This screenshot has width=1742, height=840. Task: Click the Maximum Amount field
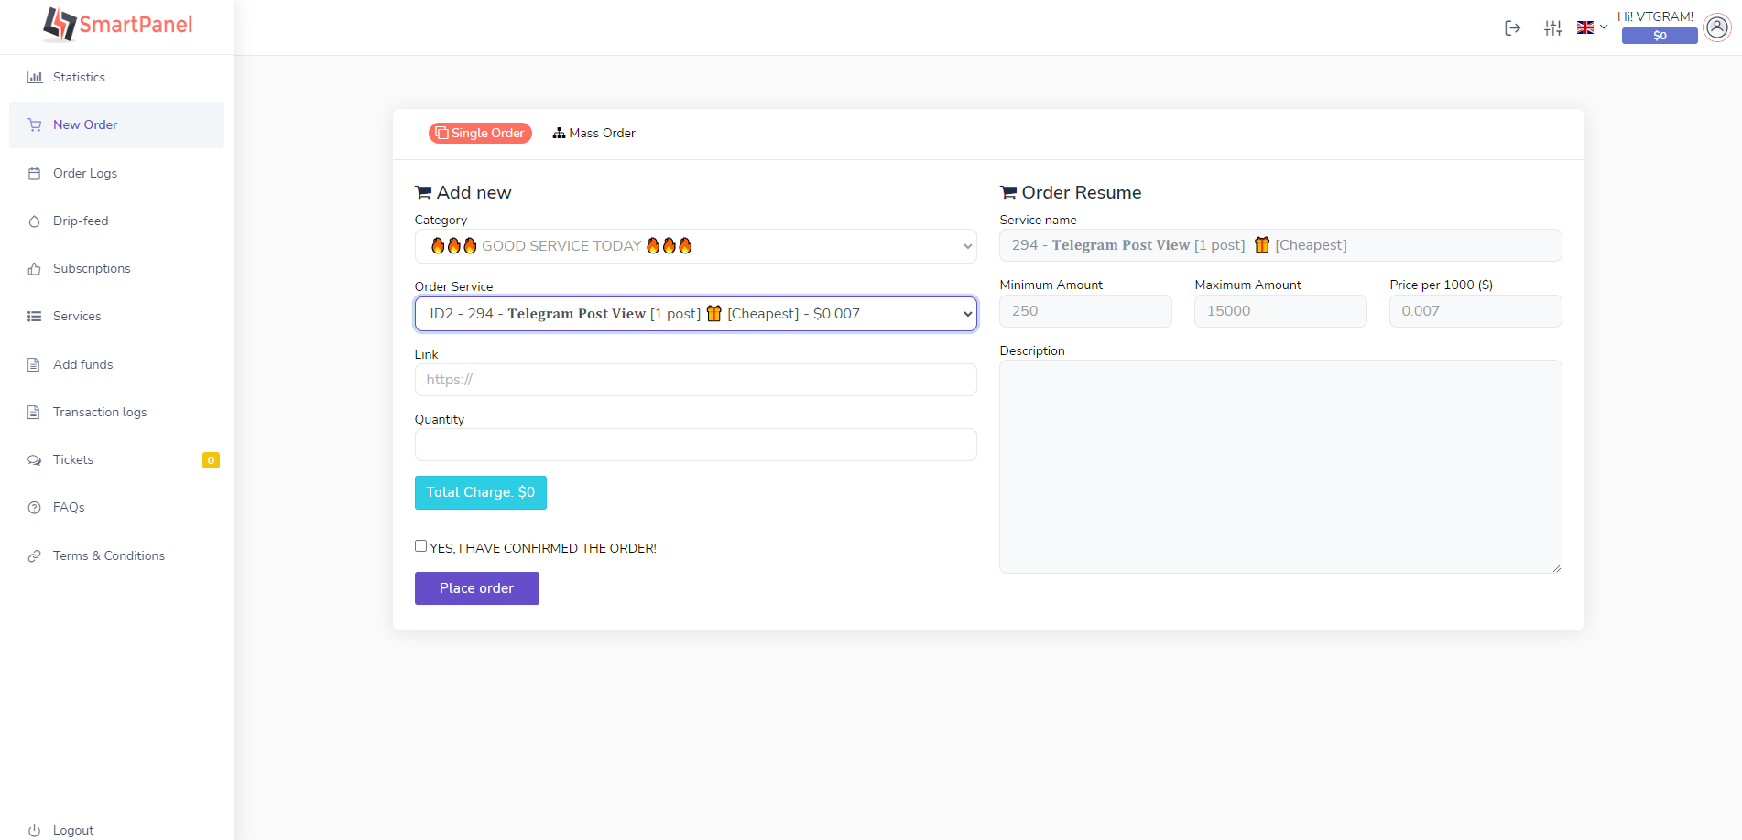pyautogui.click(x=1280, y=311)
